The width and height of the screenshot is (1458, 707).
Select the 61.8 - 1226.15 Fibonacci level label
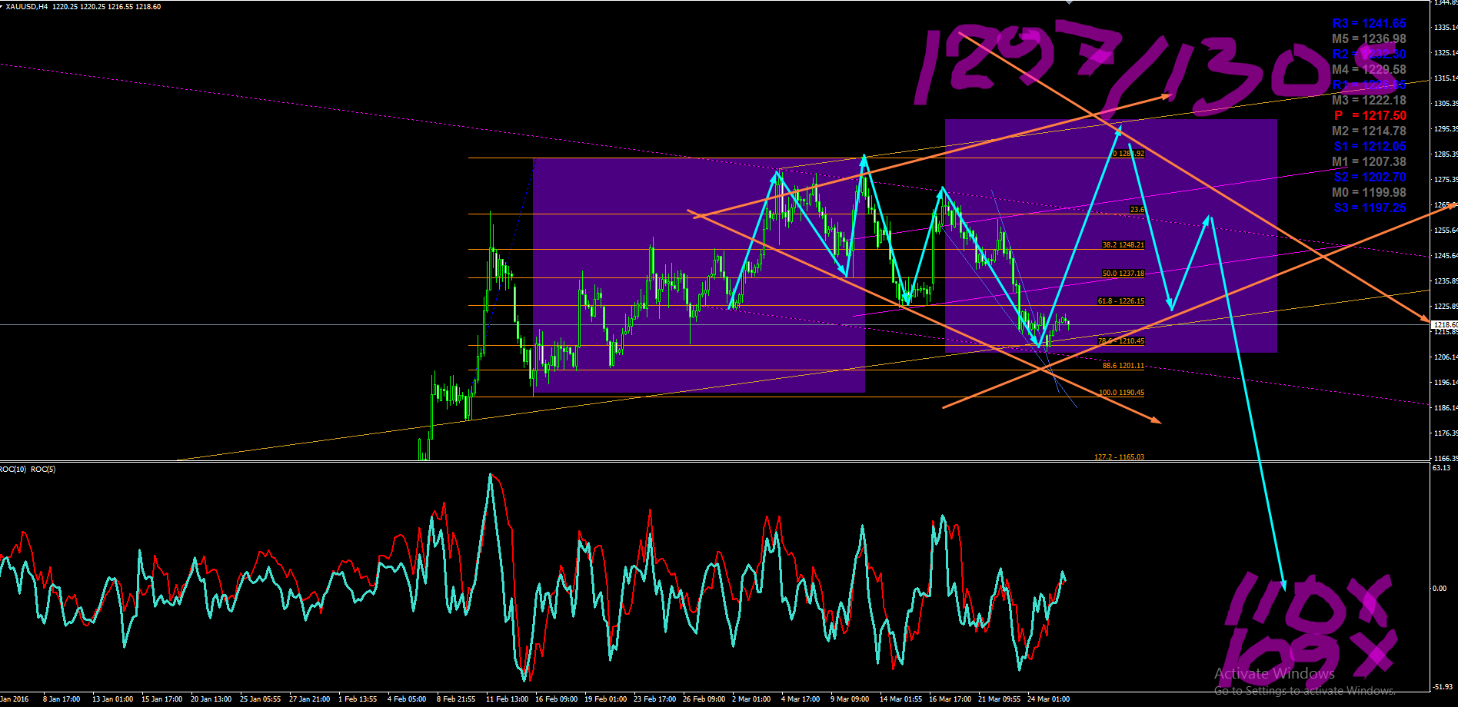[1121, 301]
